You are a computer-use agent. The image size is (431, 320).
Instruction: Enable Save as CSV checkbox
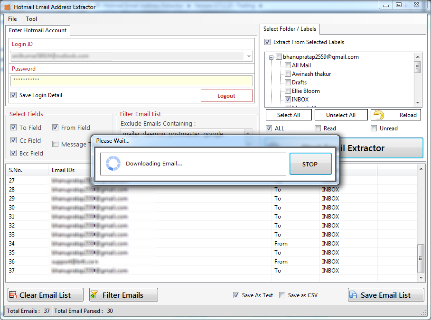[282, 295]
